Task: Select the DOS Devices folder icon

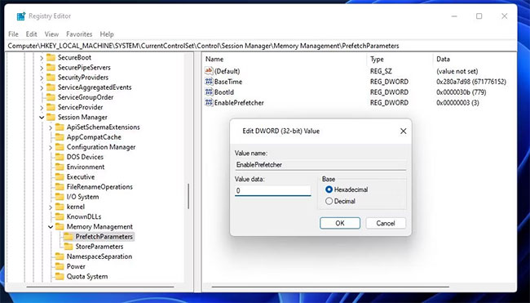Action: pyautogui.click(x=60, y=157)
